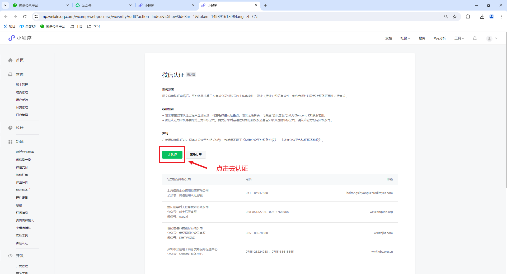Screen dimensions: 507x274
Task: Open the Chrome three-dot menu
Action: point(501,17)
